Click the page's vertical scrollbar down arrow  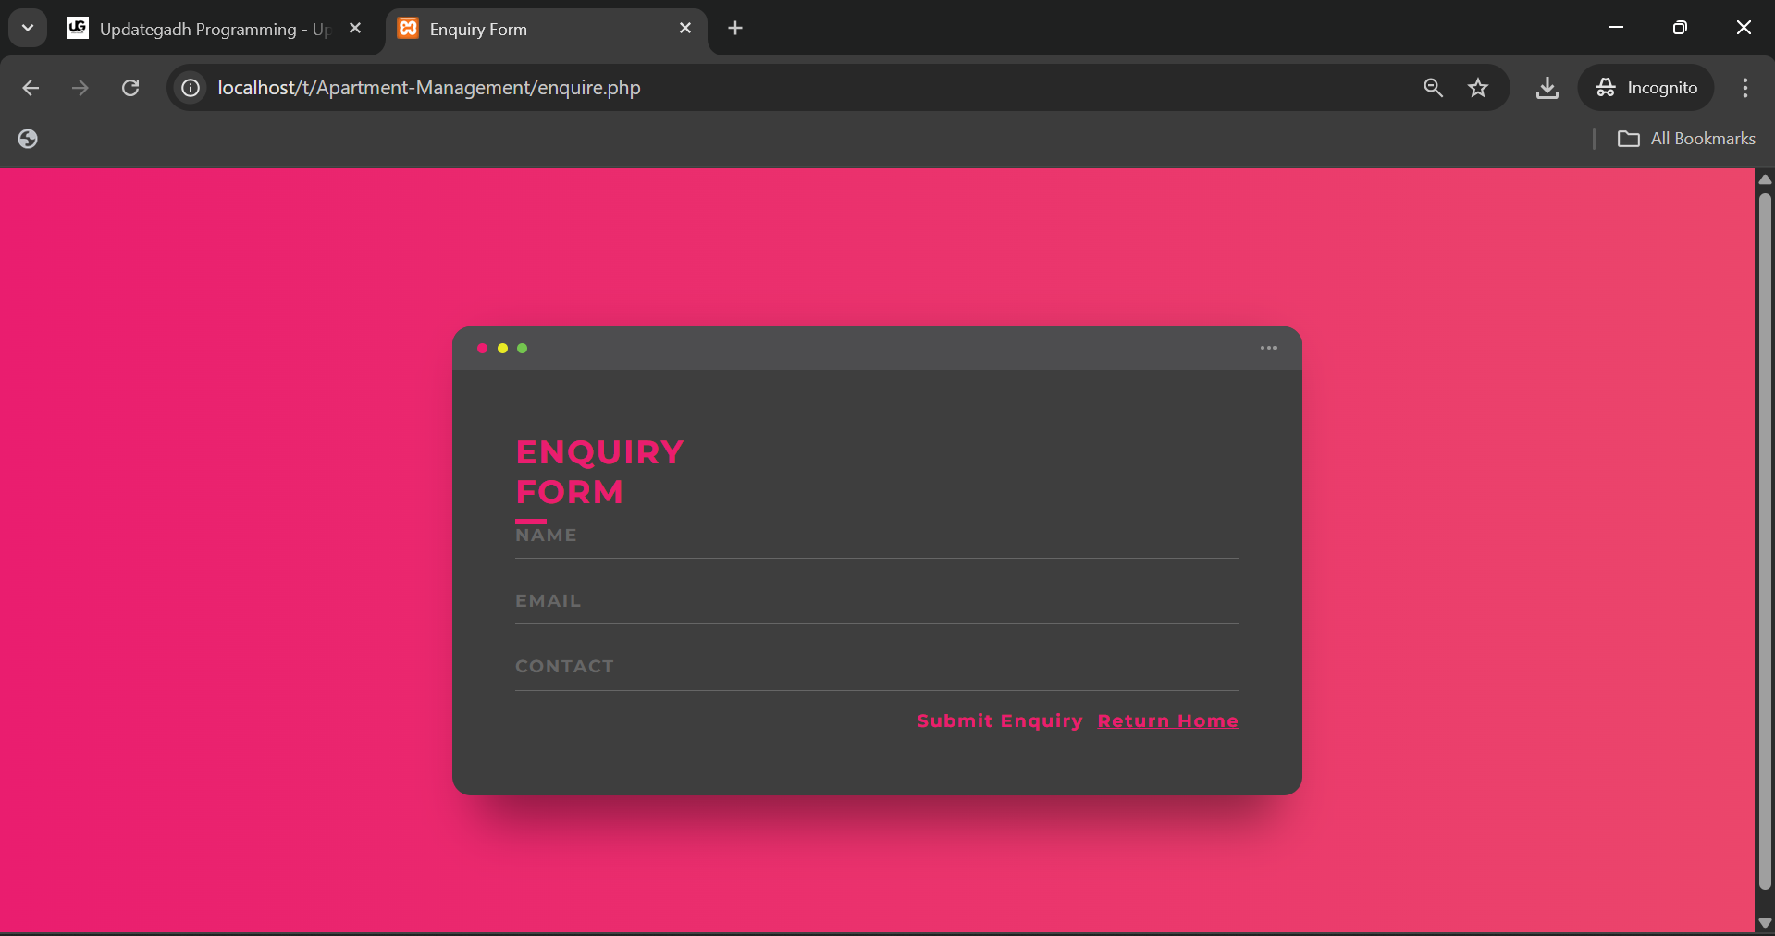(x=1765, y=923)
